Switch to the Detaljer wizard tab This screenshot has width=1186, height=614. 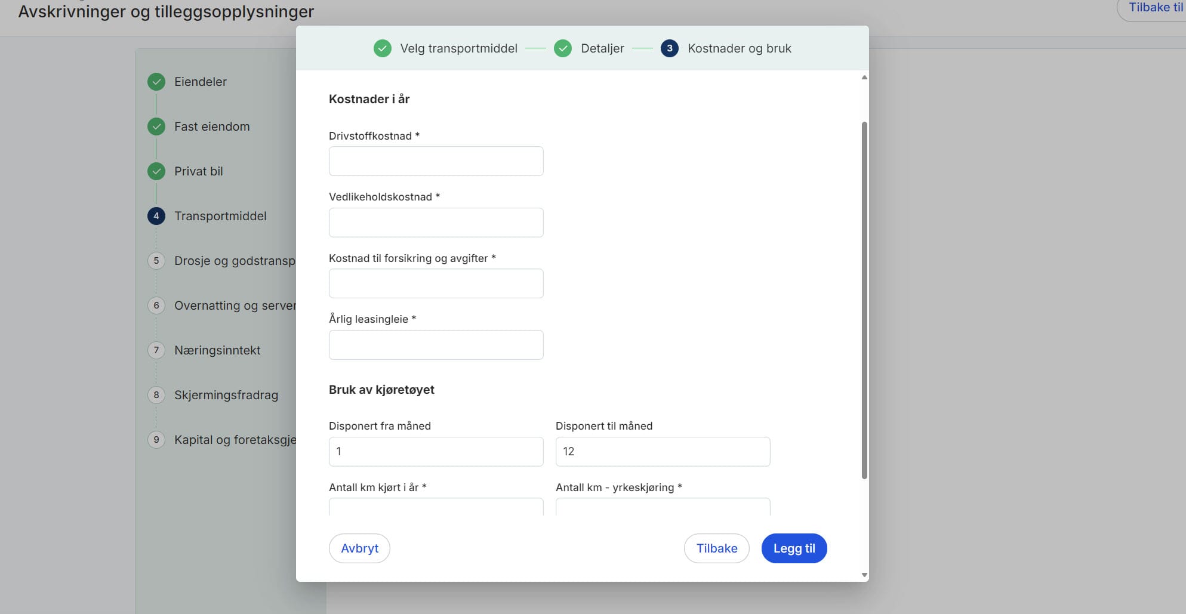[602, 48]
